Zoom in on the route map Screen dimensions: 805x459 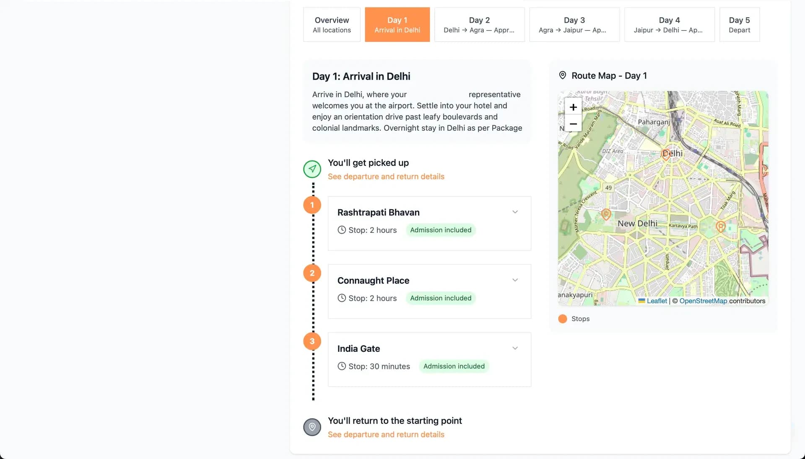click(573, 107)
